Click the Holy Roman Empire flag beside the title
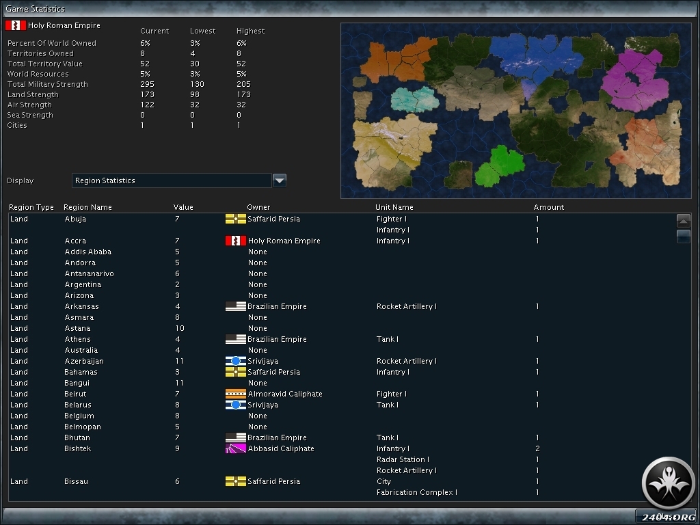The image size is (700, 525). pyautogui.click(x=15, y=25)
